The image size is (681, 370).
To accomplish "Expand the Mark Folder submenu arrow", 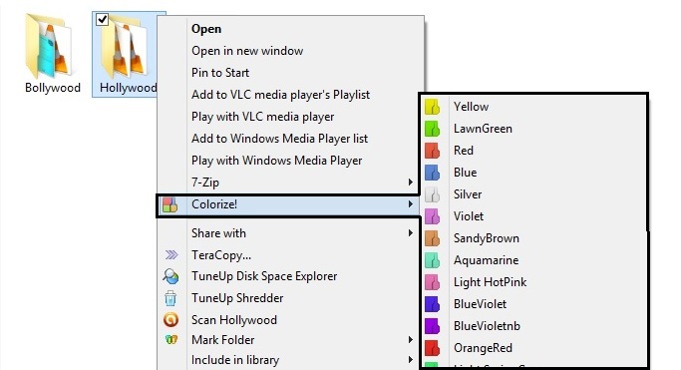I will [410, 340].
